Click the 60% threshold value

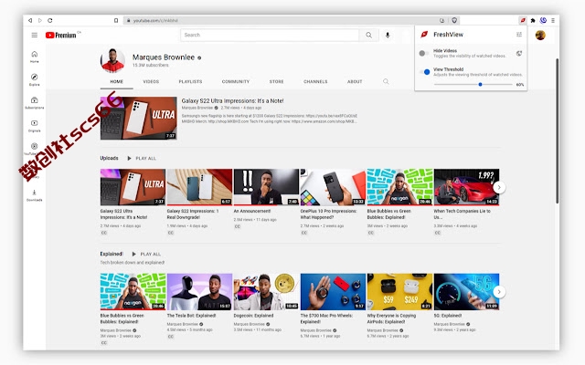pos(520,85)
